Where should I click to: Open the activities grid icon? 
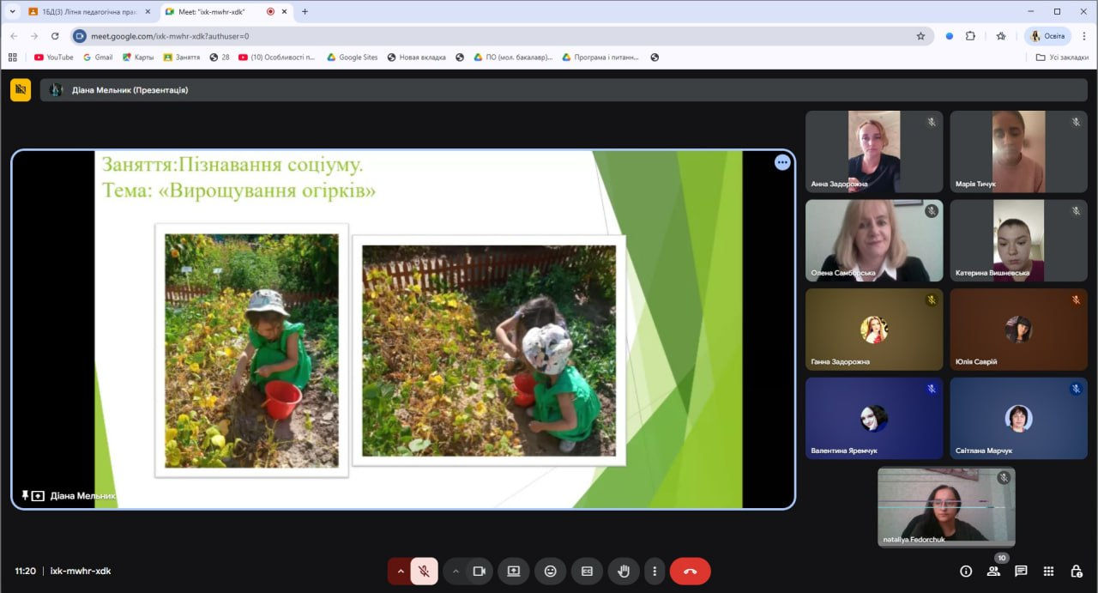pyautogui.click(x=1048, y=571)
